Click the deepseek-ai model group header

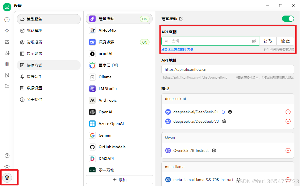(x=228, y=99)
